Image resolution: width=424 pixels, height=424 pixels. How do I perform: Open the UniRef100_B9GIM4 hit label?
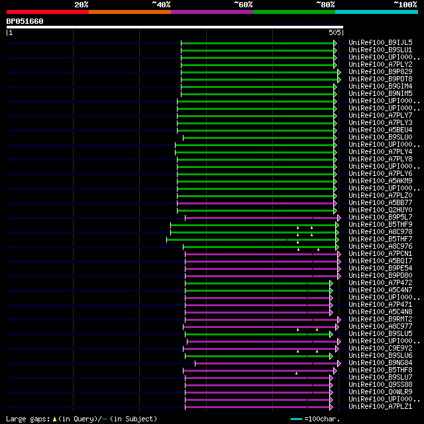click(380, 86)
